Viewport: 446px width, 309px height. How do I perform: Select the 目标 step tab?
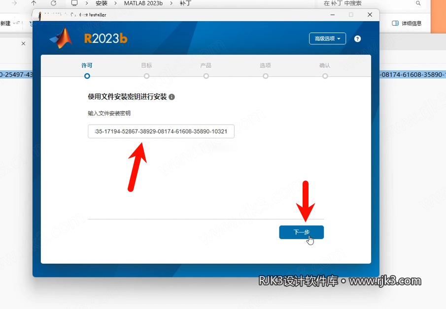pyautogui.click(x=146, y=65)
